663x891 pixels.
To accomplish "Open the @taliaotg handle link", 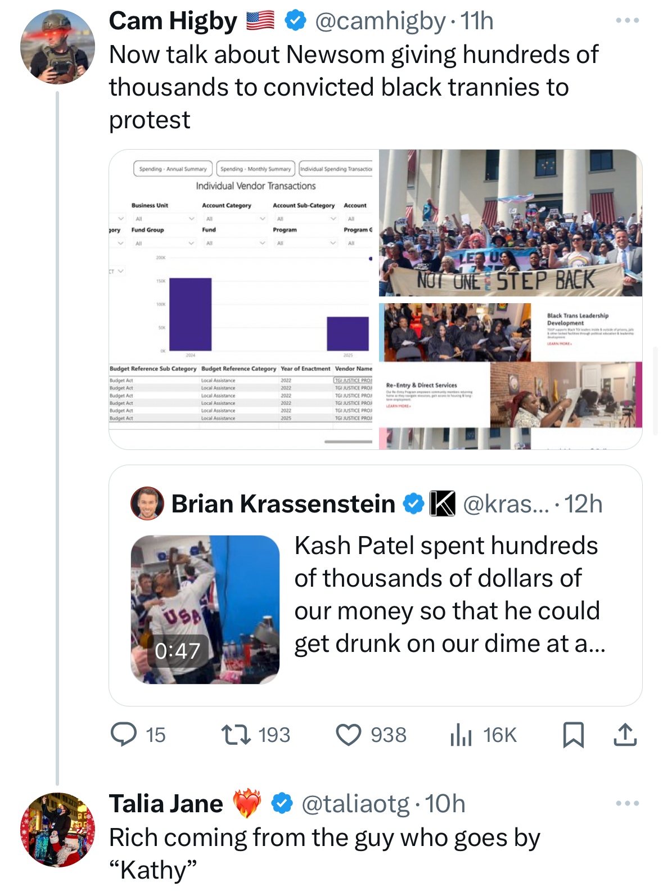I will (355, 804).
